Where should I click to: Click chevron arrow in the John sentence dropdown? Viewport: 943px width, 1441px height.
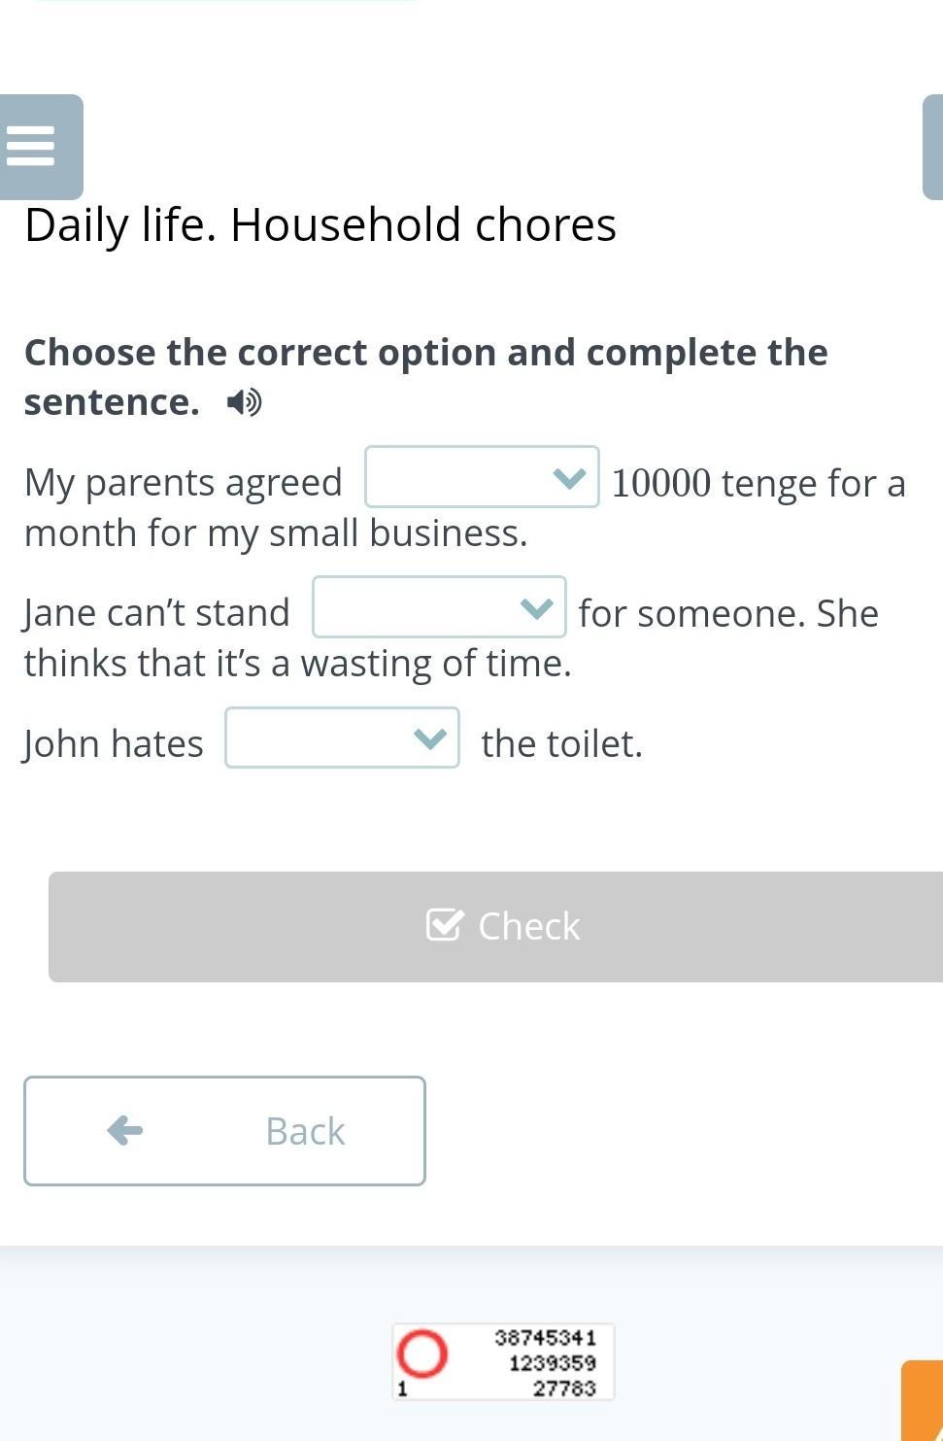(x=429, y=738)
